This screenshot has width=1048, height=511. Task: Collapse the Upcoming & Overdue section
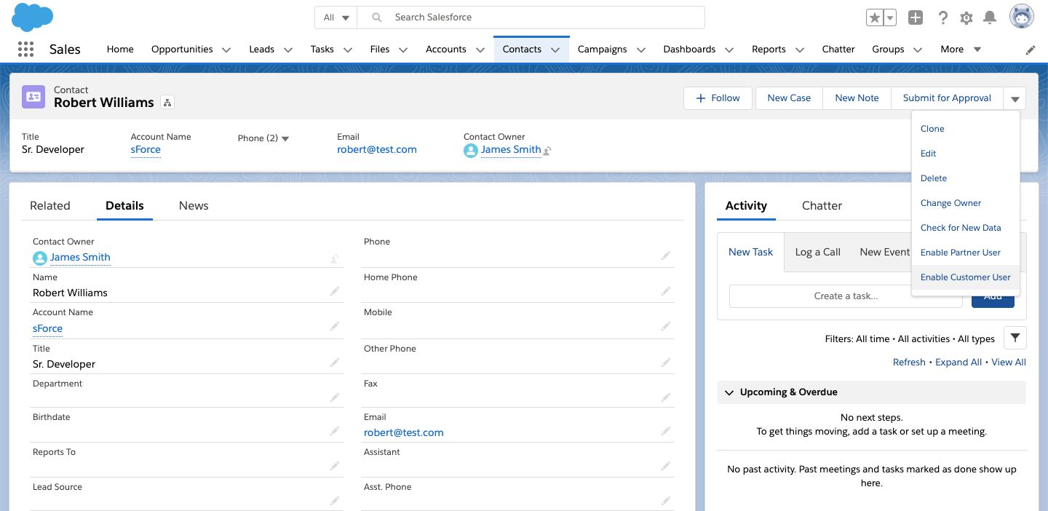coord(729,392)
